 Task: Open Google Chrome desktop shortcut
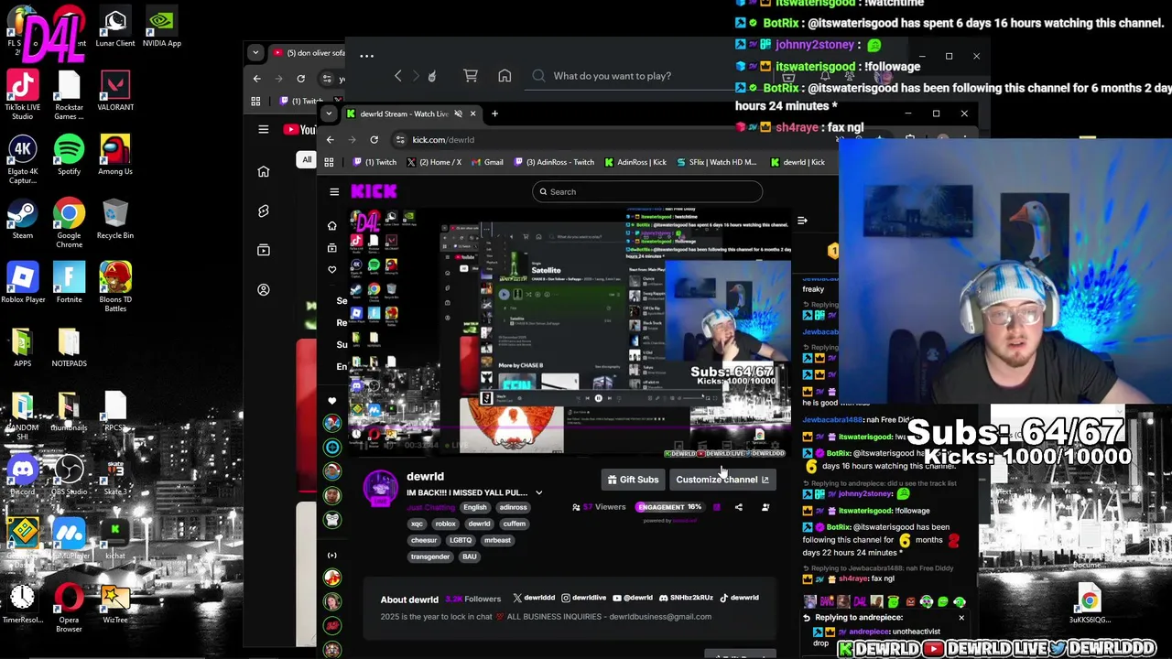click(69, 224)
